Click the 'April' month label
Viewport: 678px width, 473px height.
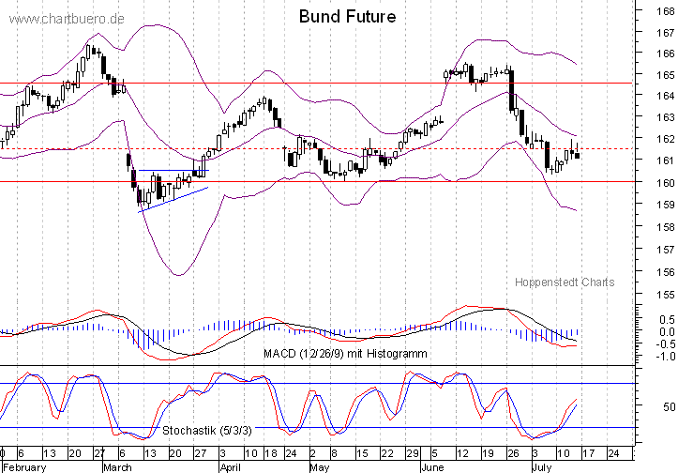[231, 467]
